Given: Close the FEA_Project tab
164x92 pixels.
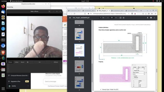Looking at the screenshot, I should click(x=110, y=11).
